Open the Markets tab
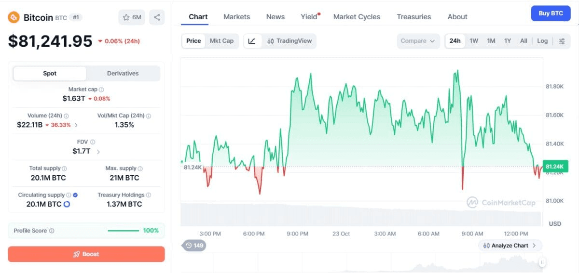Image resolution: width=579 pixels, height=273 pixels. (236, 17)
